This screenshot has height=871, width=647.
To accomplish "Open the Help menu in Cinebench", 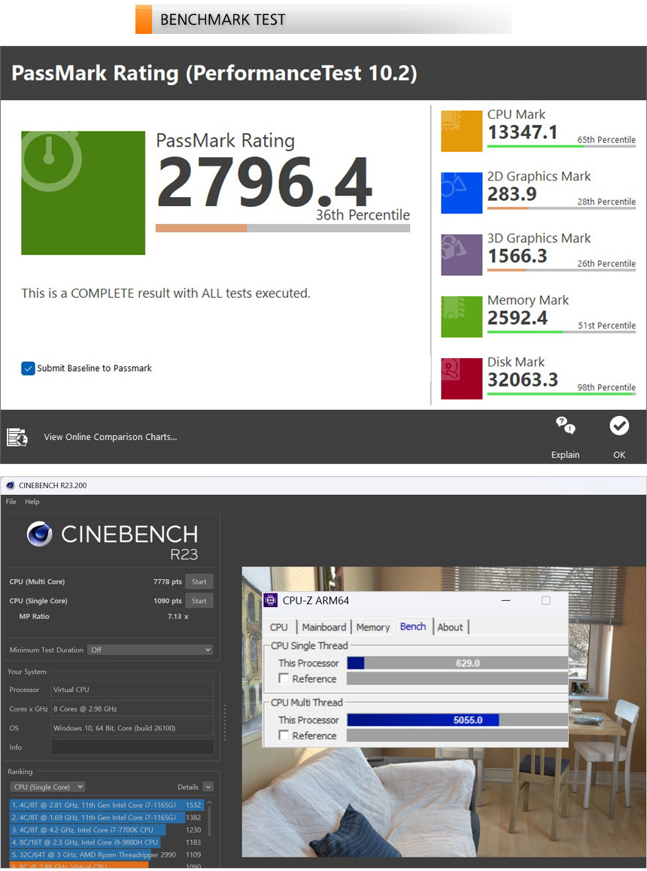I will [x=32, y=502].
